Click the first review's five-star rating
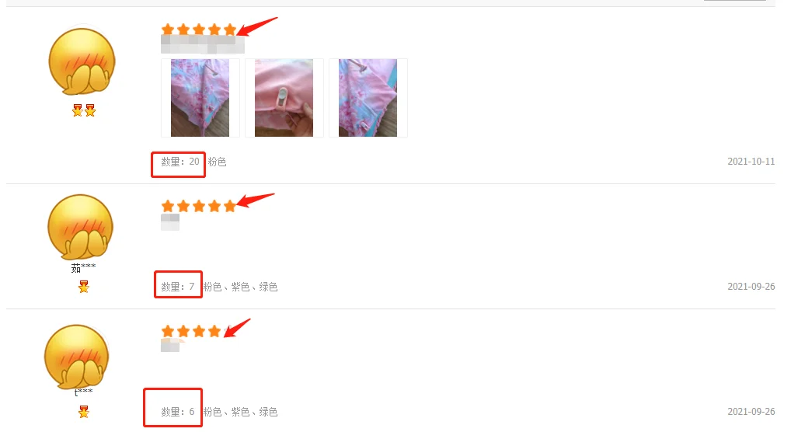 [199, 30]
